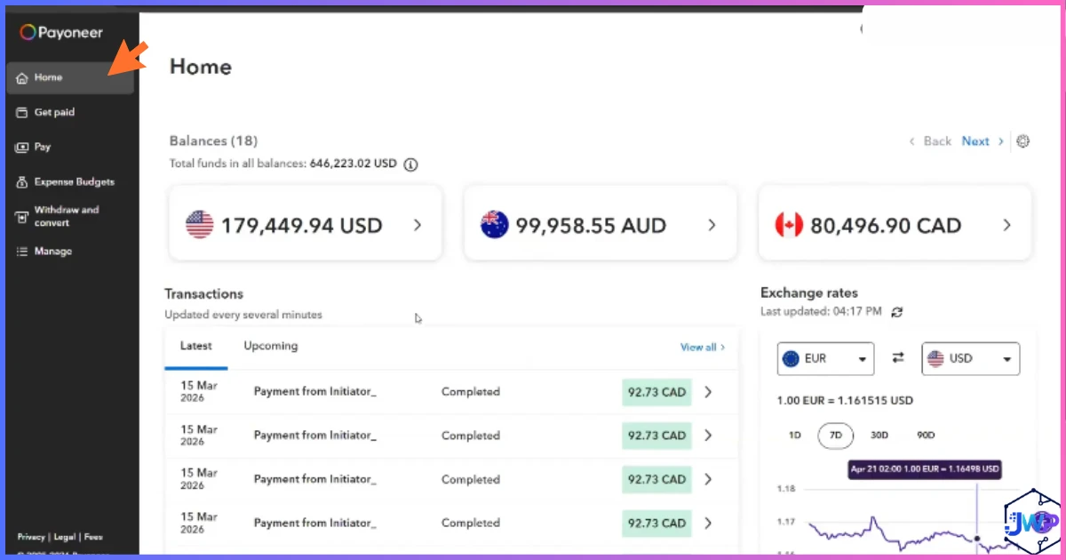Select the 1D chart range
The image size is (1066, 560).
coord(795,436)
